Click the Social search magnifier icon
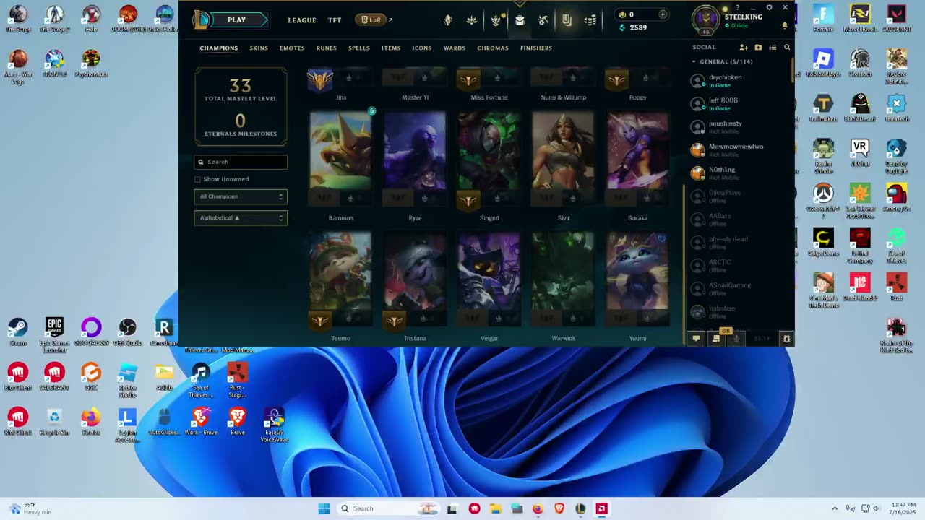 (787, 48)
